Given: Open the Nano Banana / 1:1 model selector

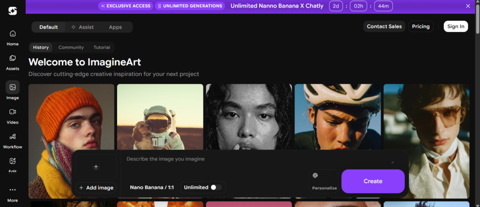Looking at the screenshot, I should click(x=152, y=187).
